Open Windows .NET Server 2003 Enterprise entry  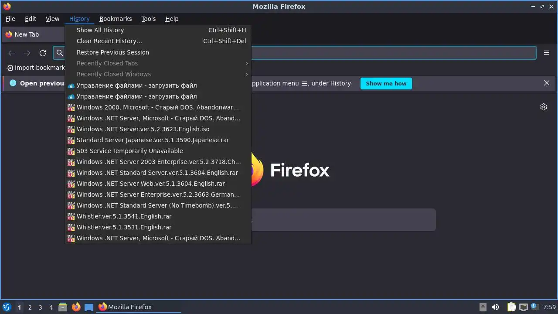point(158,162)
